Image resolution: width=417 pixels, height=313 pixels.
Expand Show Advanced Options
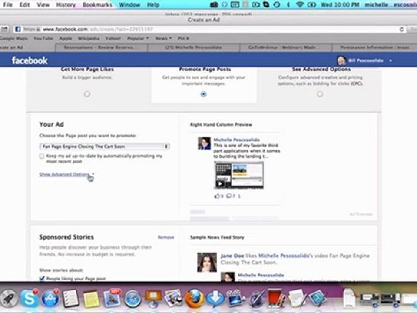tap(65, 174)
